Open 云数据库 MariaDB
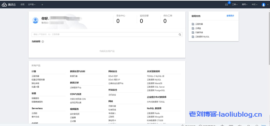Screen dimensions: 270x126 tap(154, 83)
